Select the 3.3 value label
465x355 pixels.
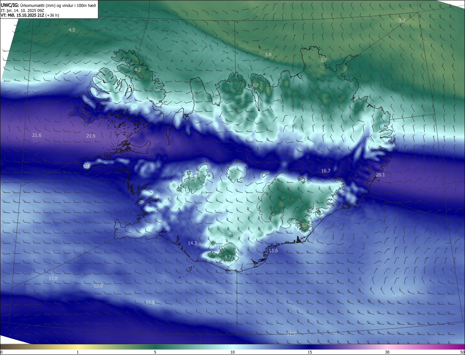coord(402,21)
